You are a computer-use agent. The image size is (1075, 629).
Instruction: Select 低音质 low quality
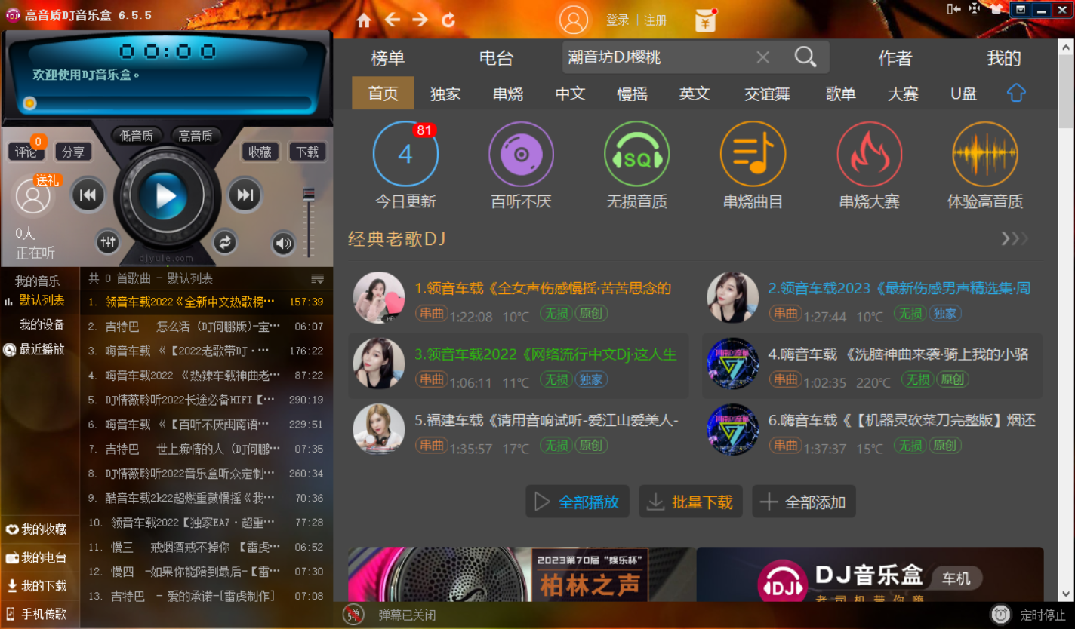(137, 136)
